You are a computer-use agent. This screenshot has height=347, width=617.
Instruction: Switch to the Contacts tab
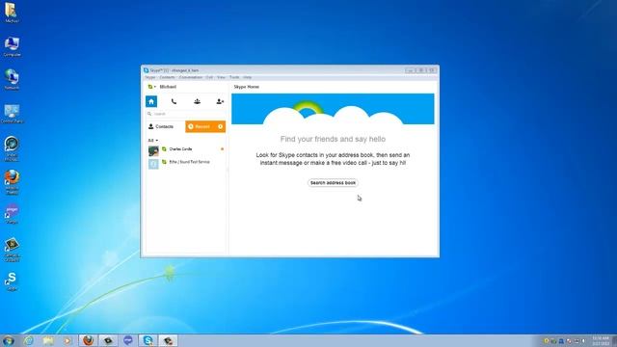(165, 126)
